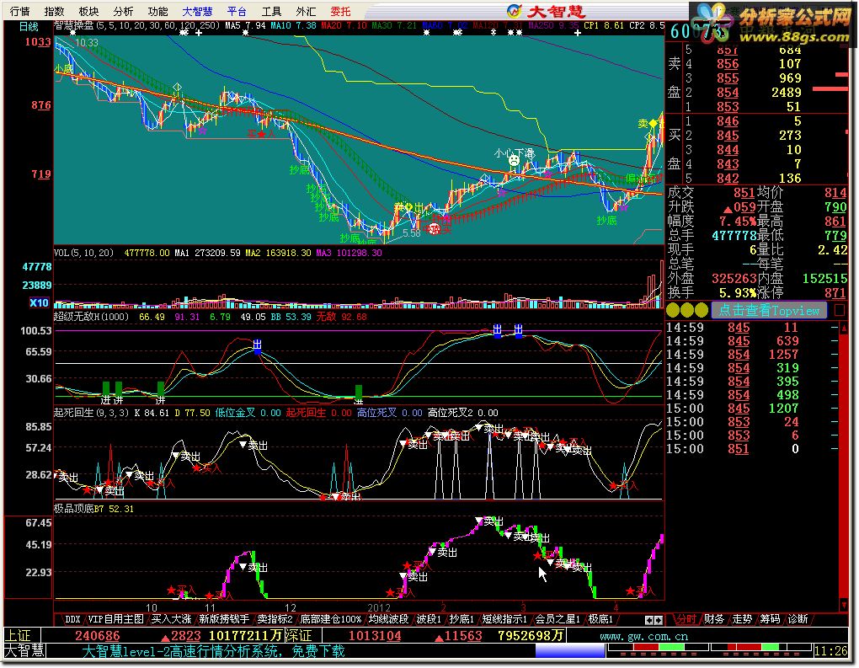Click the first yellow circle indicator

click(x=673, y=310)
